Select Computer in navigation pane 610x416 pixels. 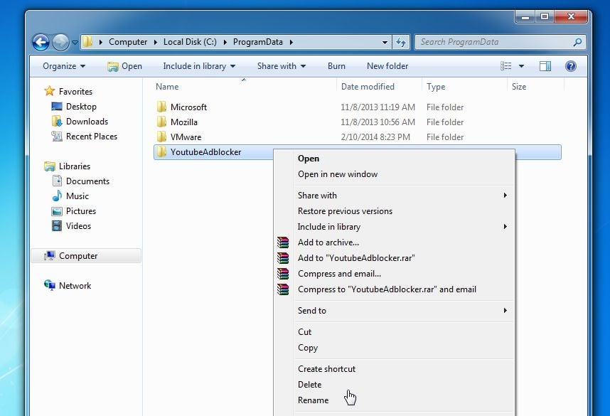point(86,256)
